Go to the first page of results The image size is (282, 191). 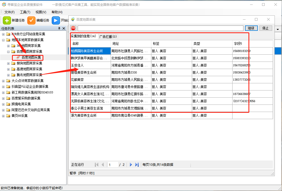click(x=97, y=165)
